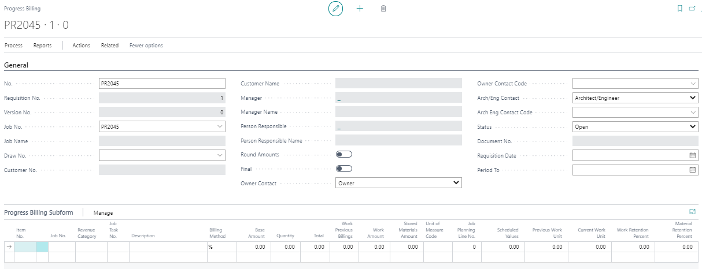Image resolution: width=702 pixels, height=269 pixels.
Task: Click Manage in the subform header
Action: tap(103, 213)
